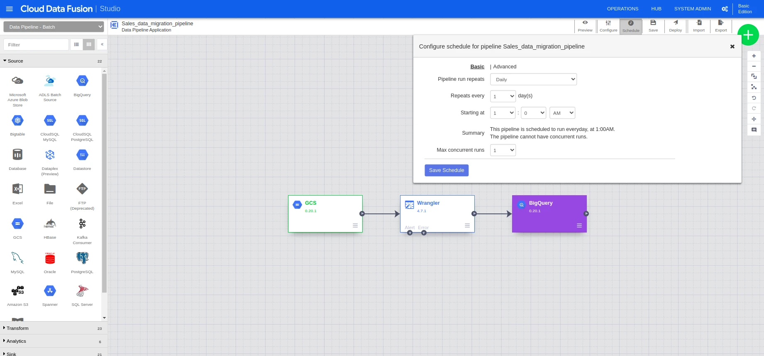Add the File source plugin
The image size is (764, 356).
tap(50, 194)
